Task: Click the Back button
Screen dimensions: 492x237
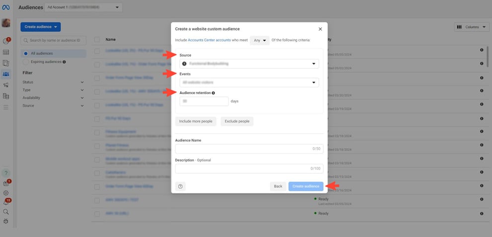Action: click(278, 186)
